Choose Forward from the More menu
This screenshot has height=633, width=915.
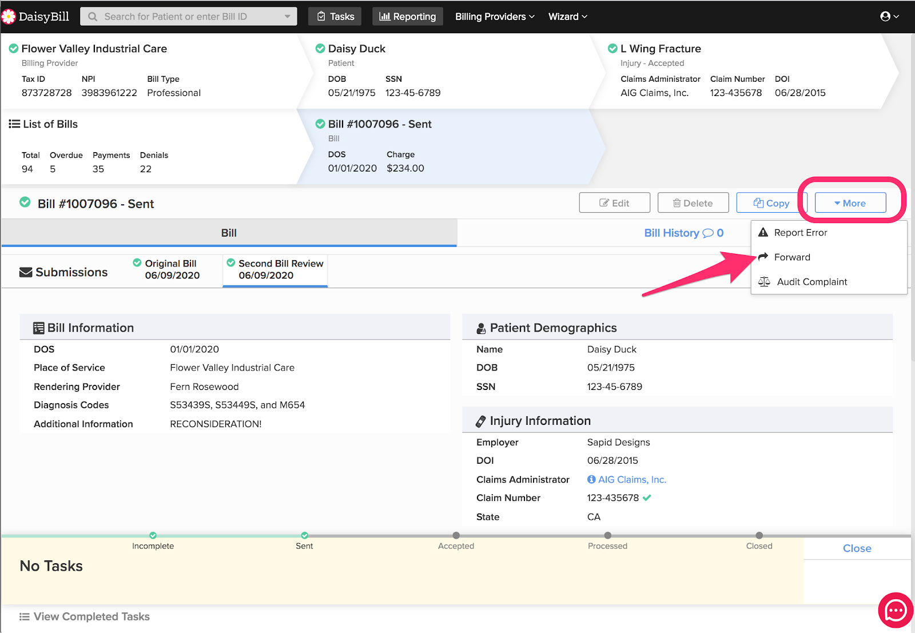coord(829,257)
